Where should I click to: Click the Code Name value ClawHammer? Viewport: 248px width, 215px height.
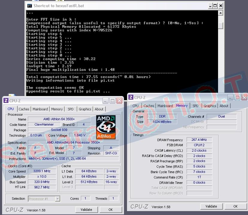coord(44,124)
